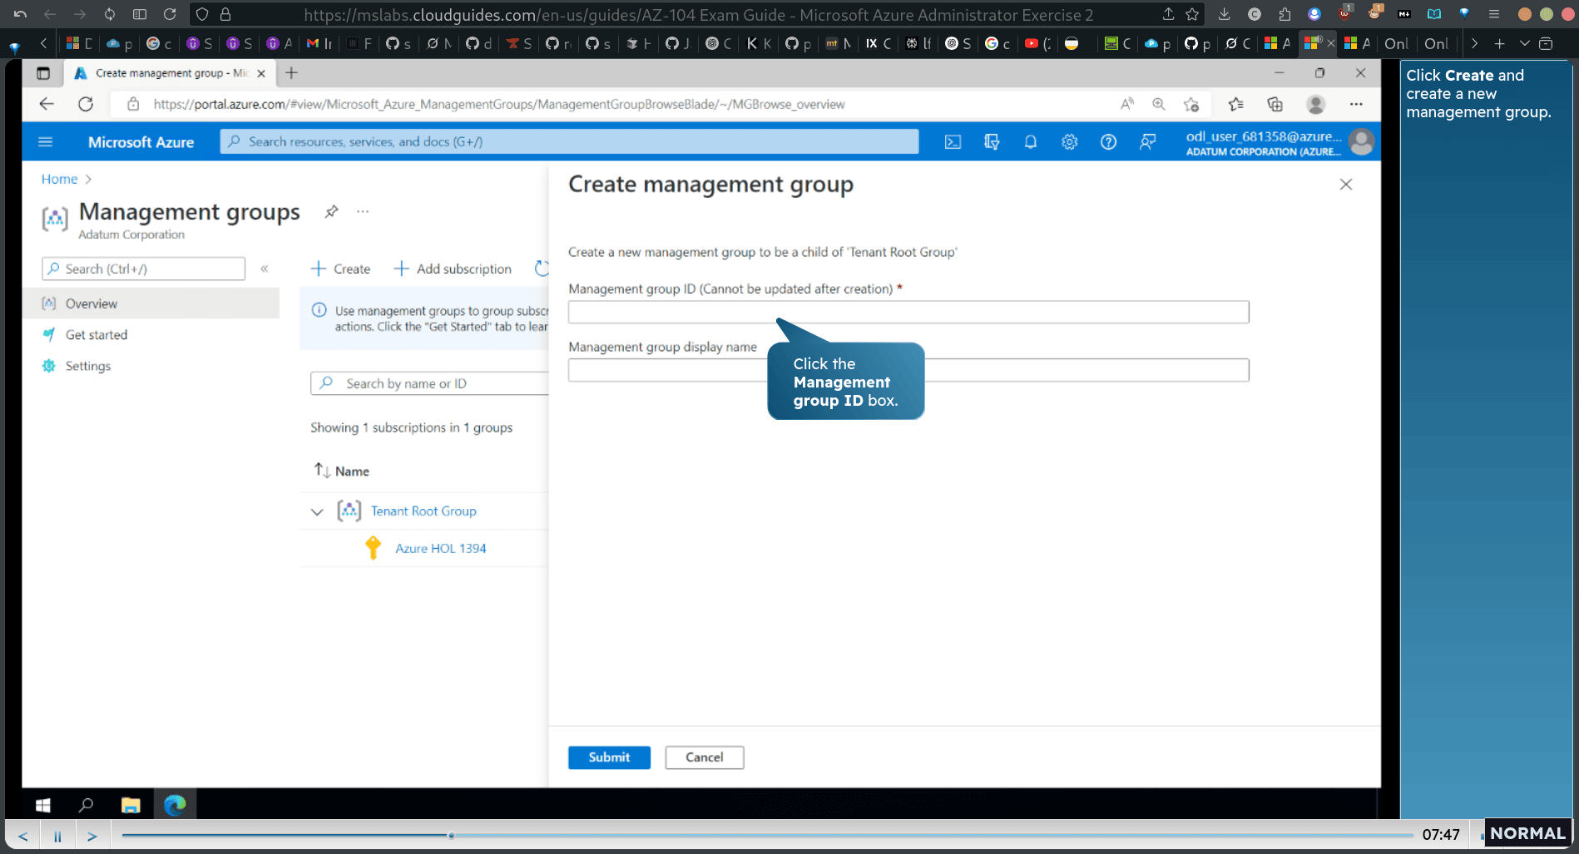Click the Windows Start button

tap(43, 805)
